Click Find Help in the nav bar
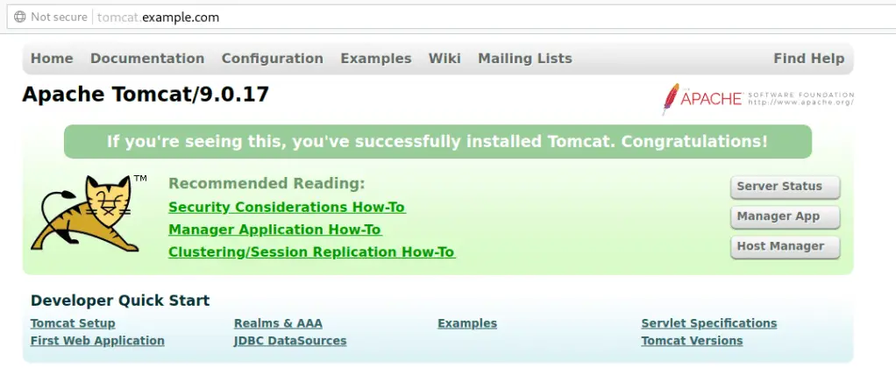Screen dimensions: 896x368 pyautogui.click(x=808, y=59)
